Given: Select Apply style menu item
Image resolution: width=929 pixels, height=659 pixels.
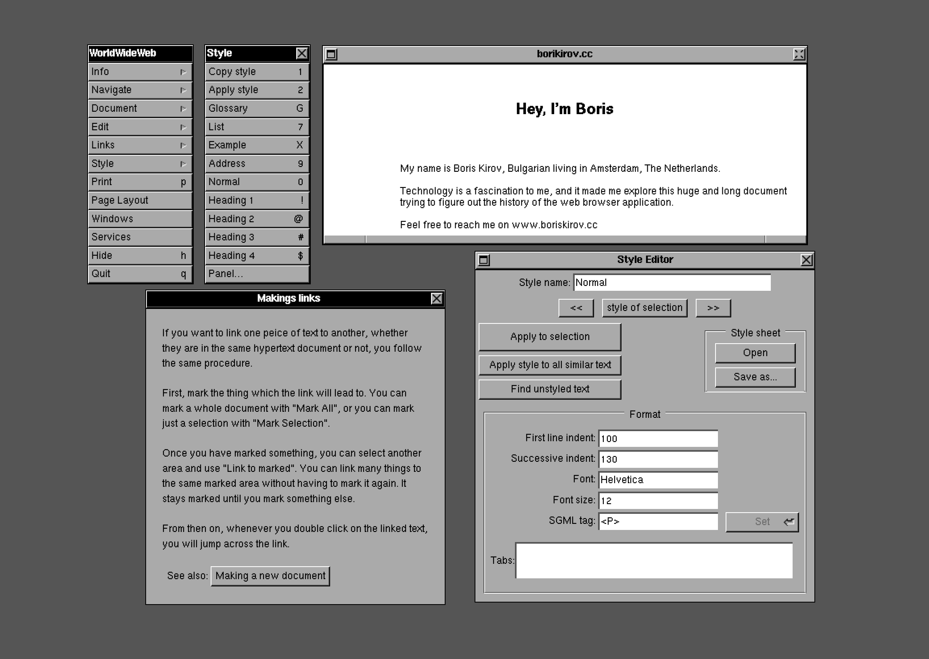Looking at the screenshot, I should tap(257, 90).
